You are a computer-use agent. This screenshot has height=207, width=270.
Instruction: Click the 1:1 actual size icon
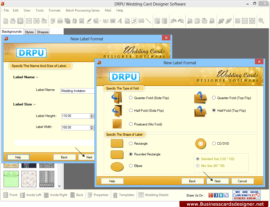click(245, 21)
